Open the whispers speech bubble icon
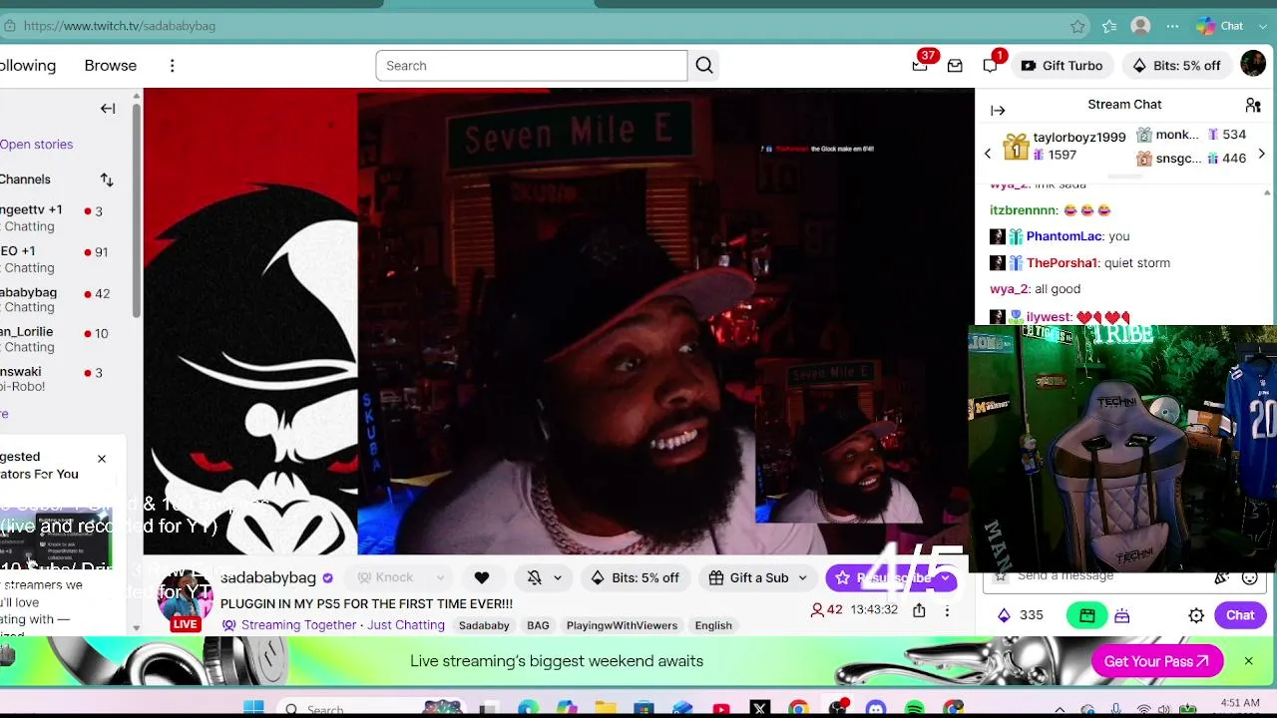This screenshot has height=718, width=1277. (x=990, y=66)
